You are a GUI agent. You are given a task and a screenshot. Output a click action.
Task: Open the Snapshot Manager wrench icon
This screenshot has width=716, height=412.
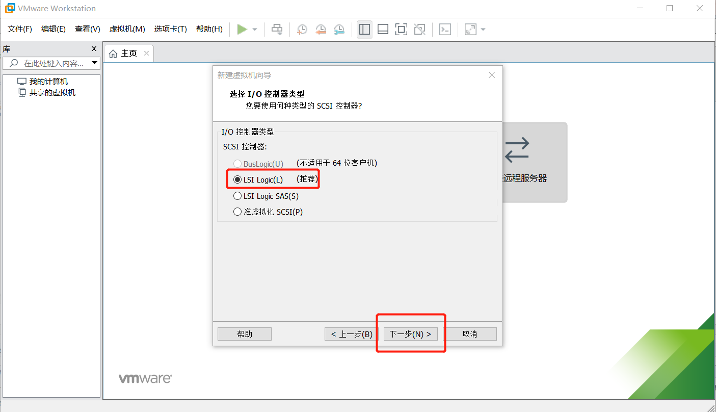339,30
